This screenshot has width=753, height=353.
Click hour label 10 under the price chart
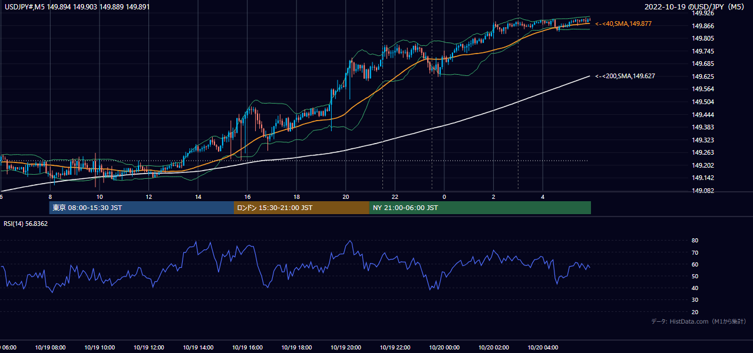coord(100,197)
